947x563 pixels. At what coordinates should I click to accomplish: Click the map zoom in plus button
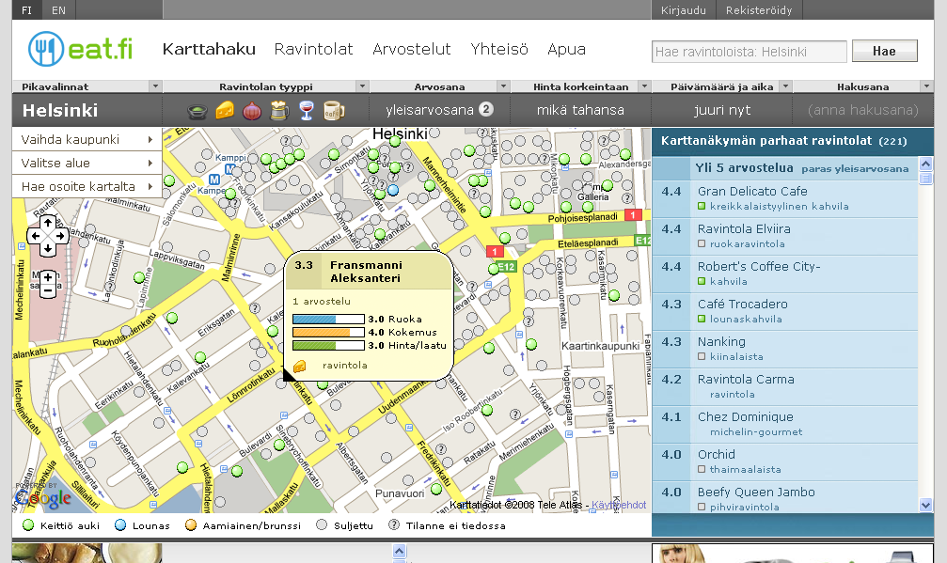coord(47,277)
